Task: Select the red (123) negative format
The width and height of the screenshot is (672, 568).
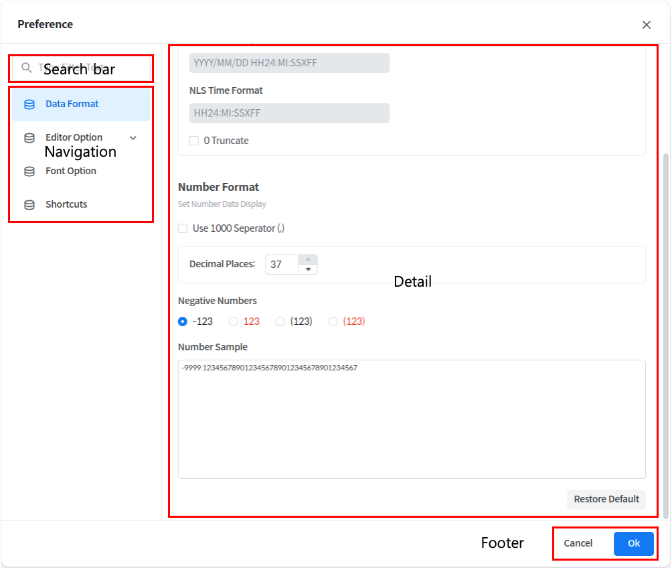Action: click(x=333, y=322)
